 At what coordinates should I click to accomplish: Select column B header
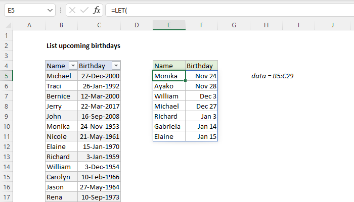(61, 25)
